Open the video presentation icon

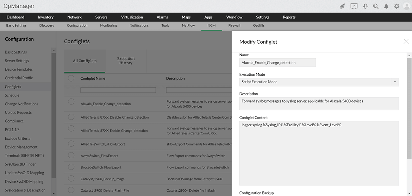(354, 6)
